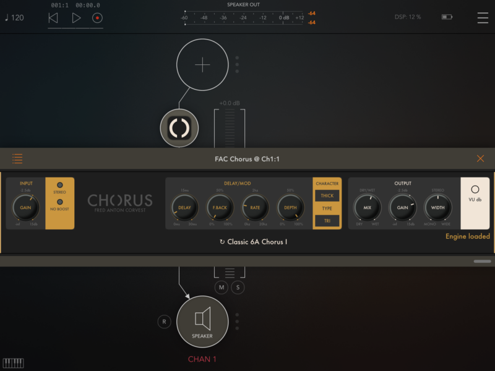Image resolution: width=495 pixels, height=371 pixels.
Task: Select the SPEAKER output node
Action: click(202, 322)
